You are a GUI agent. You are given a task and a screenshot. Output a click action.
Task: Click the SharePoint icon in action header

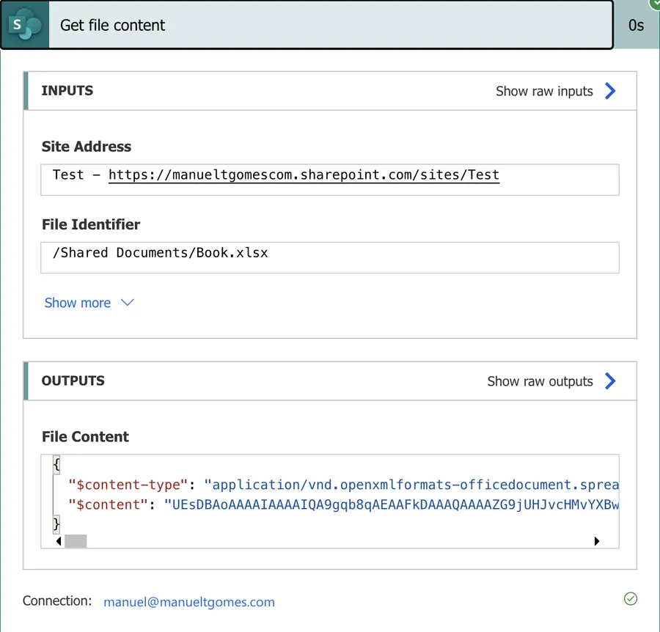(25, 25)
